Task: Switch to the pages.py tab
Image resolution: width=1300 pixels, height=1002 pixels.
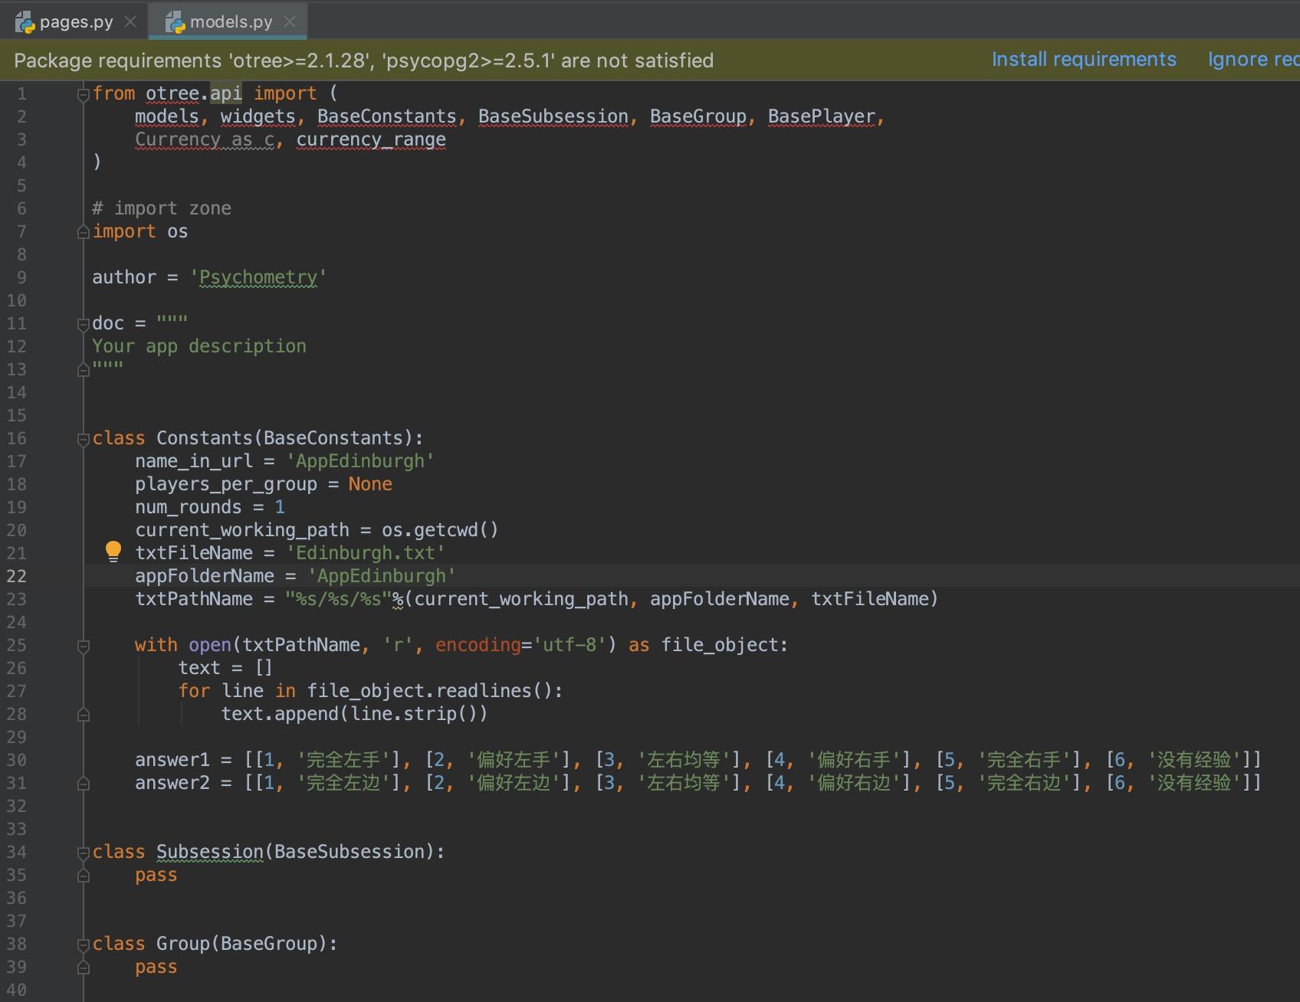Action: coord(76,22)
